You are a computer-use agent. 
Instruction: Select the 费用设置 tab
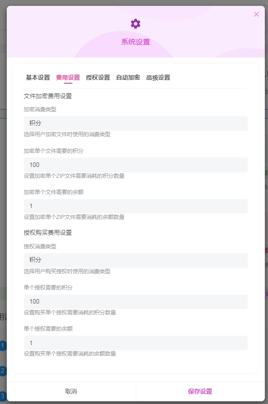coord(68,77)
